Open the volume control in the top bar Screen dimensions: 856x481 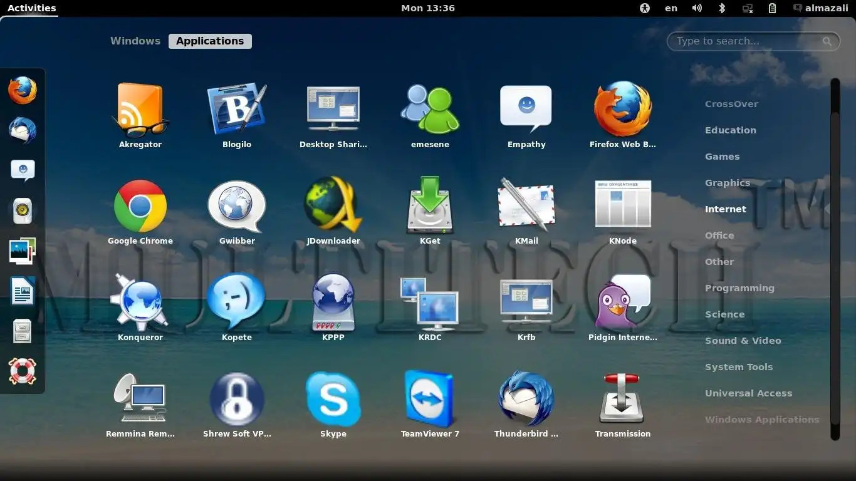pos(697,8)
